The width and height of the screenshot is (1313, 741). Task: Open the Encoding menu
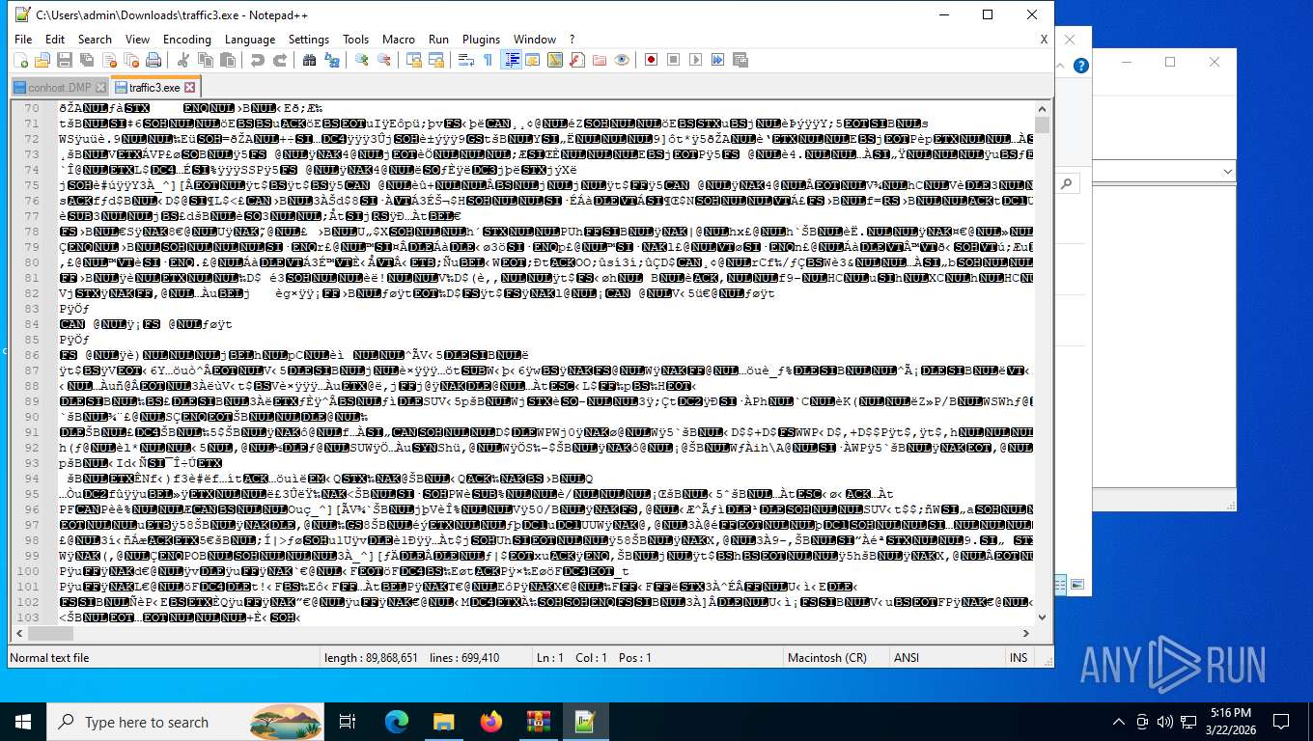pyautogui.click(x=186, y=40)
